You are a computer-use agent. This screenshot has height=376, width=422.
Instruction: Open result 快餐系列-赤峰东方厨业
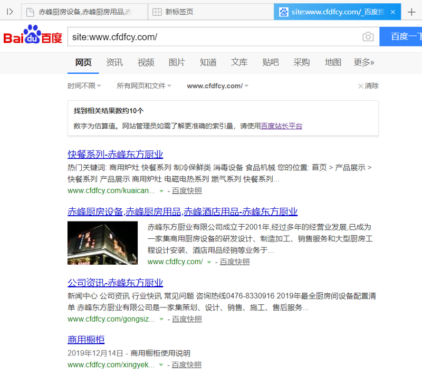point(115,155)
